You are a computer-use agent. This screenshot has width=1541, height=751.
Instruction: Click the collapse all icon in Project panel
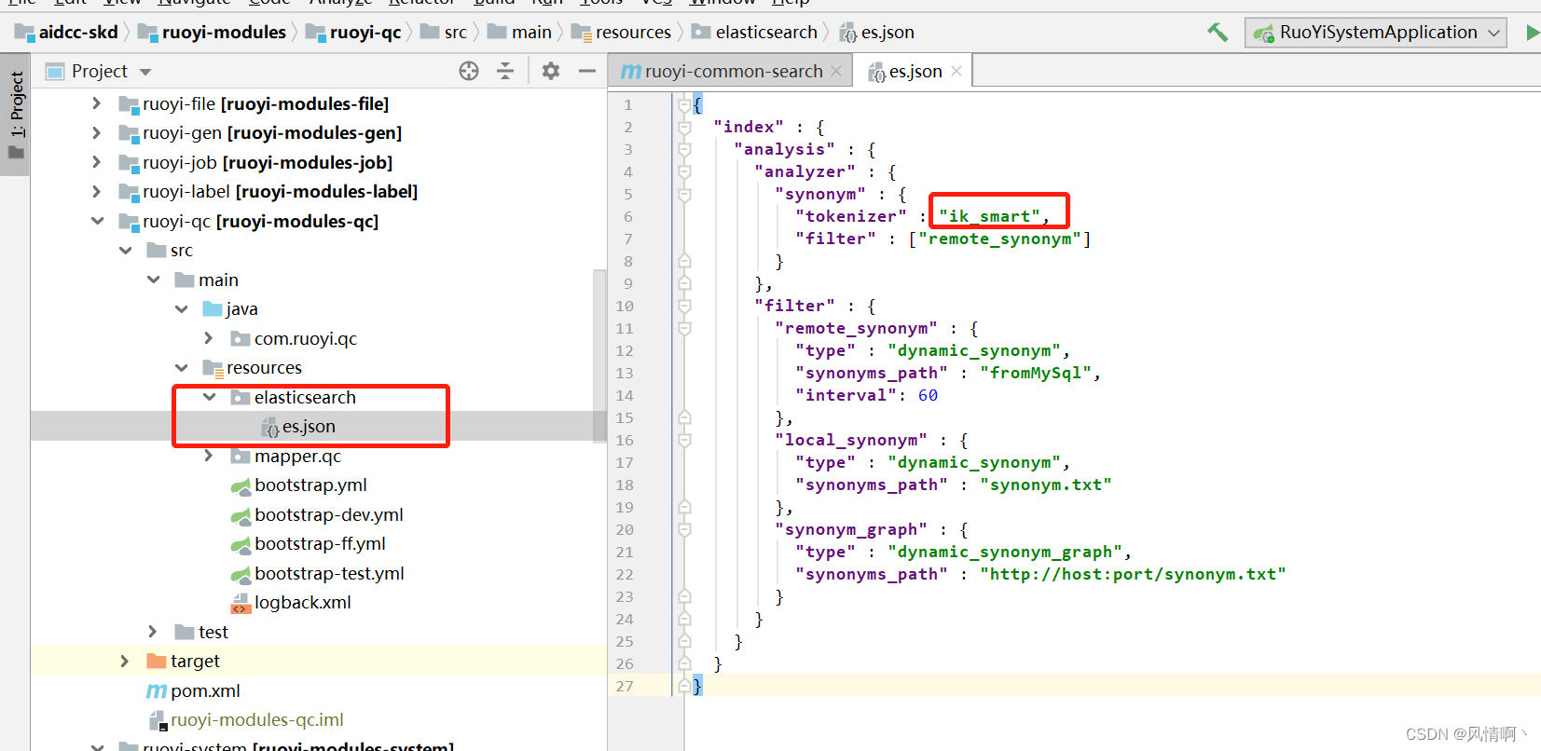click(505, 71)
